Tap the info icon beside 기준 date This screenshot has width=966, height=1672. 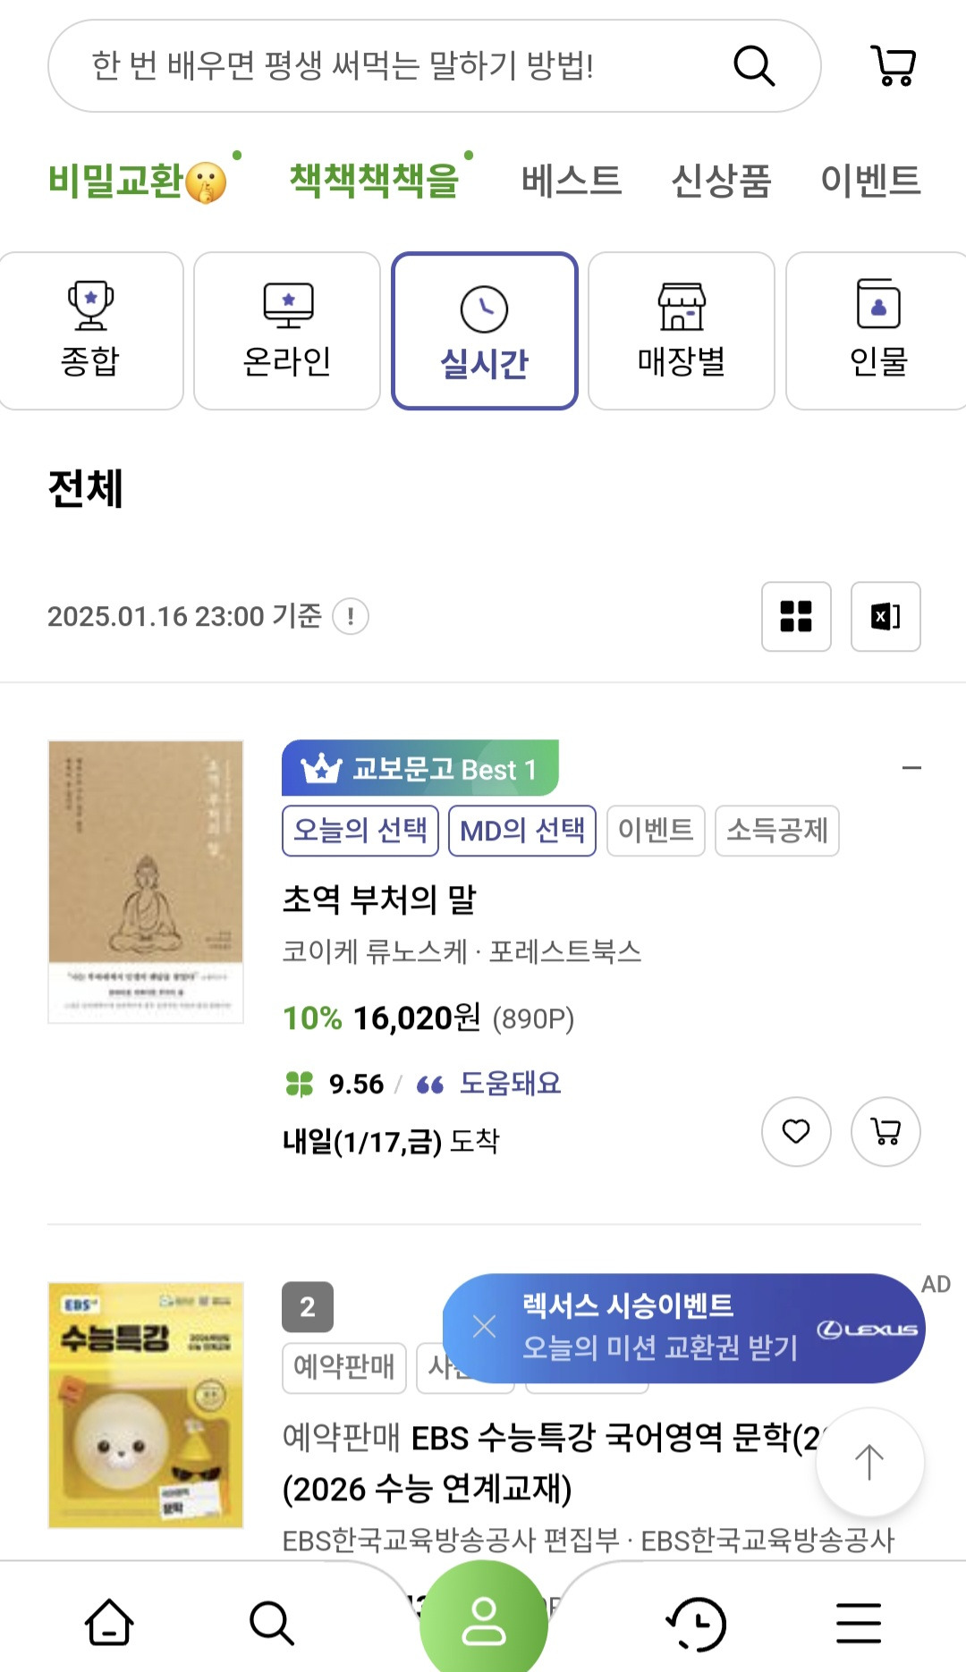coord(351,617)
